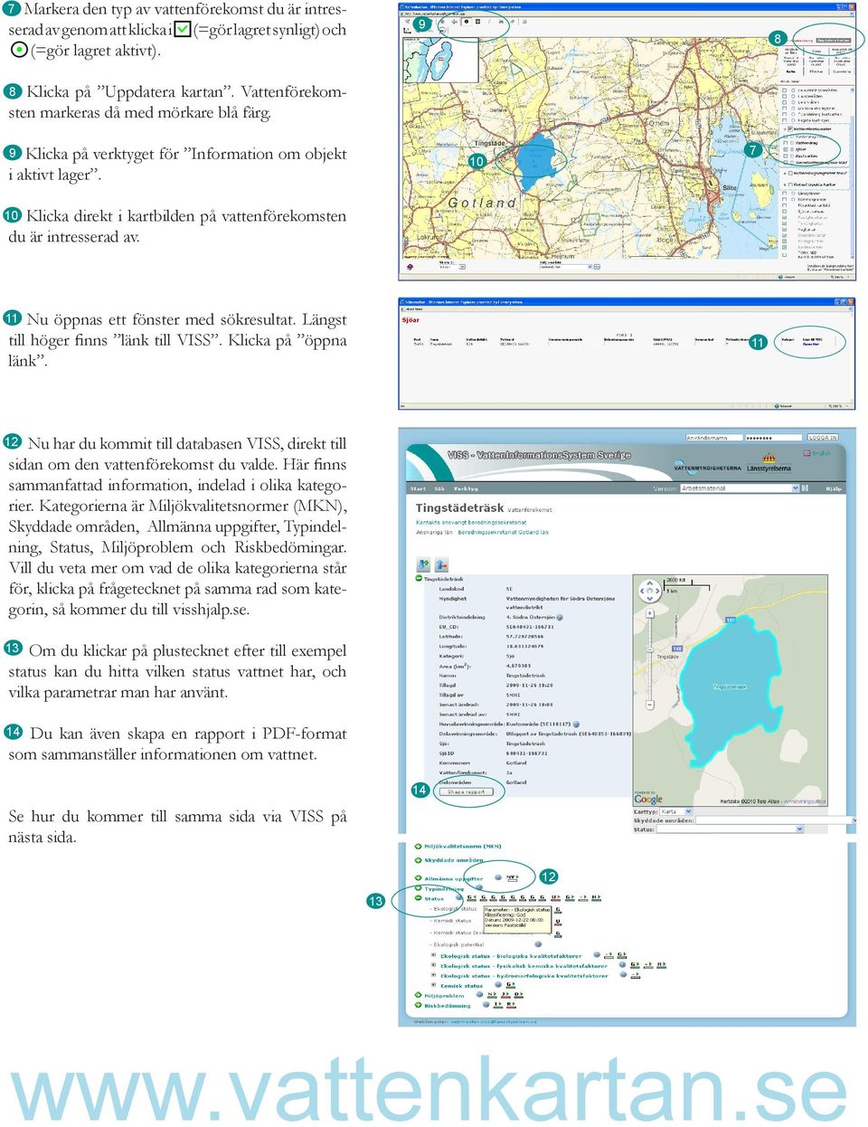Click the Tingstädeträsk page heading
Screen dimensions: 868x1127
coord(459,508)
